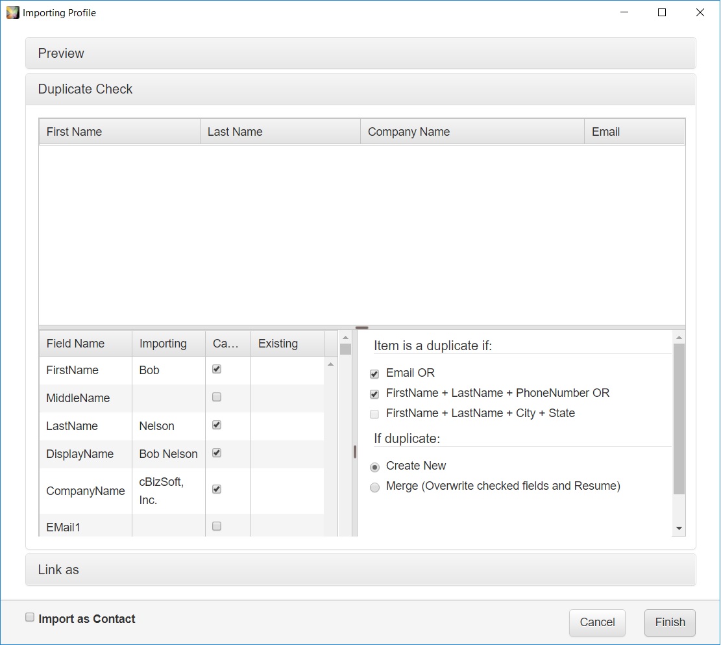Sort by Last Name column header
This screenshot has height=645, width=721.
click(x=280, y=132)
